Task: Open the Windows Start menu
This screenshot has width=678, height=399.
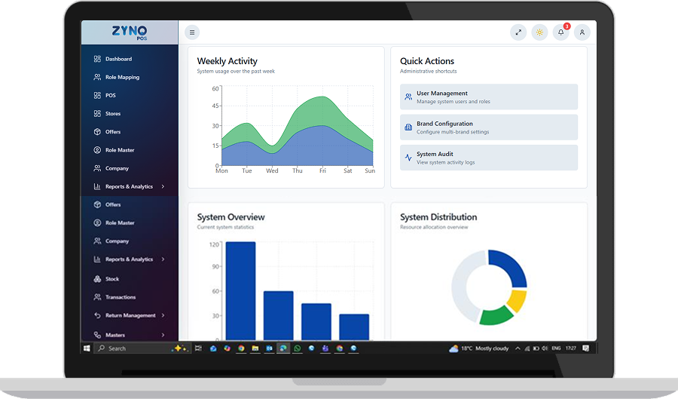Action: 87,348
